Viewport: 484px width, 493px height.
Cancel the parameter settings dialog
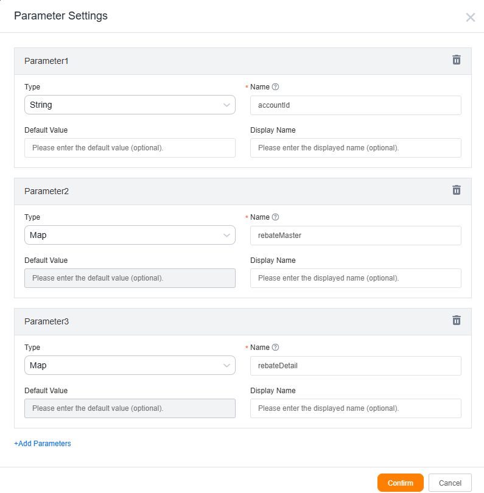coord(450,483)
